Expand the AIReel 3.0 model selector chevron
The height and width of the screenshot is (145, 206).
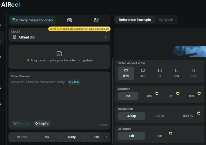pyautogui.click(x=106, y=37)
